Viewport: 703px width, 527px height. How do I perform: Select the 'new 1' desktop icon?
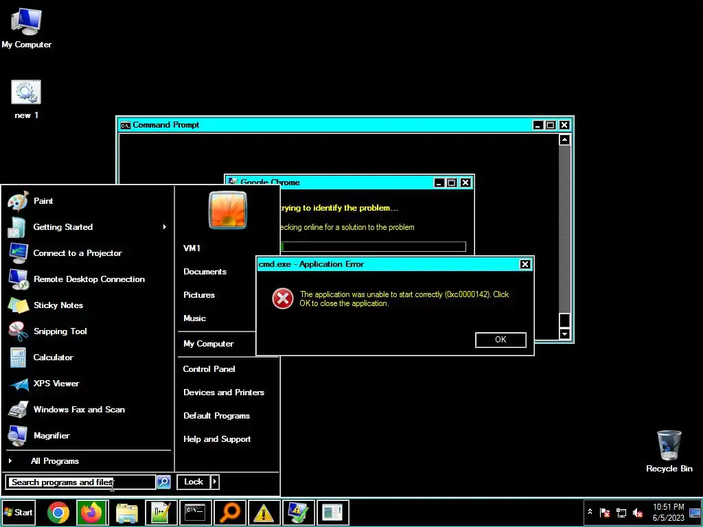click(x=26, y=99)
